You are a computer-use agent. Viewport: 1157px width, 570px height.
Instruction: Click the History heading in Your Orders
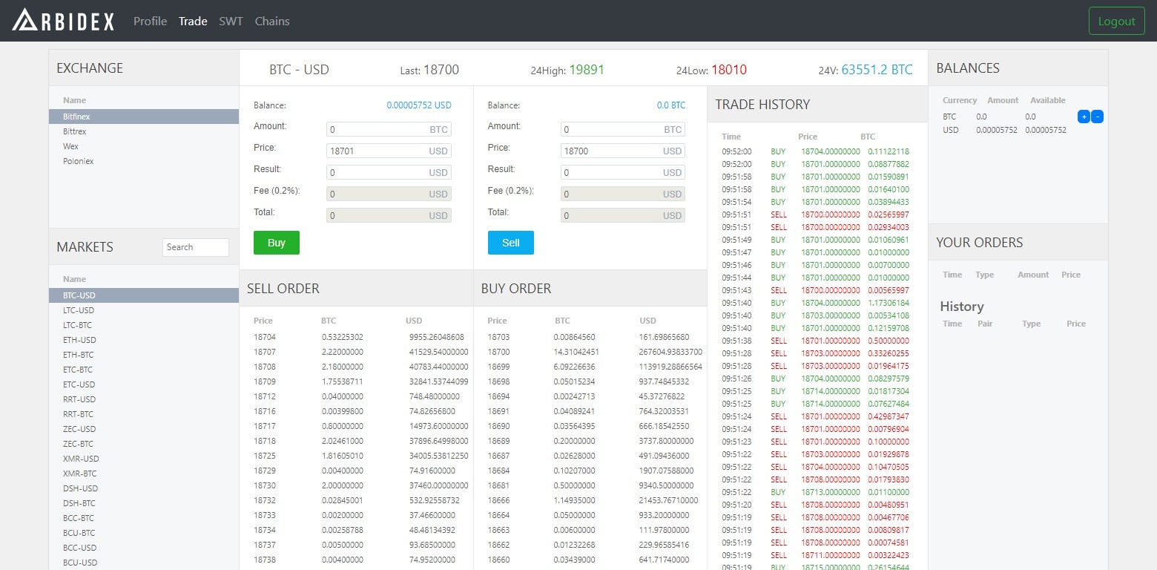click(962, 307)
